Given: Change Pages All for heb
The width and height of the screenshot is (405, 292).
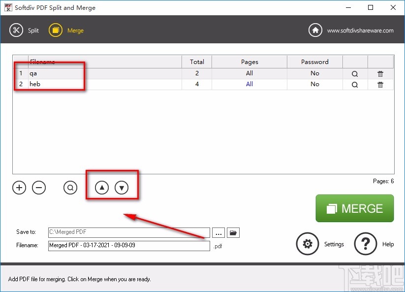Looking at the screenshot, I should coord(249,84).
